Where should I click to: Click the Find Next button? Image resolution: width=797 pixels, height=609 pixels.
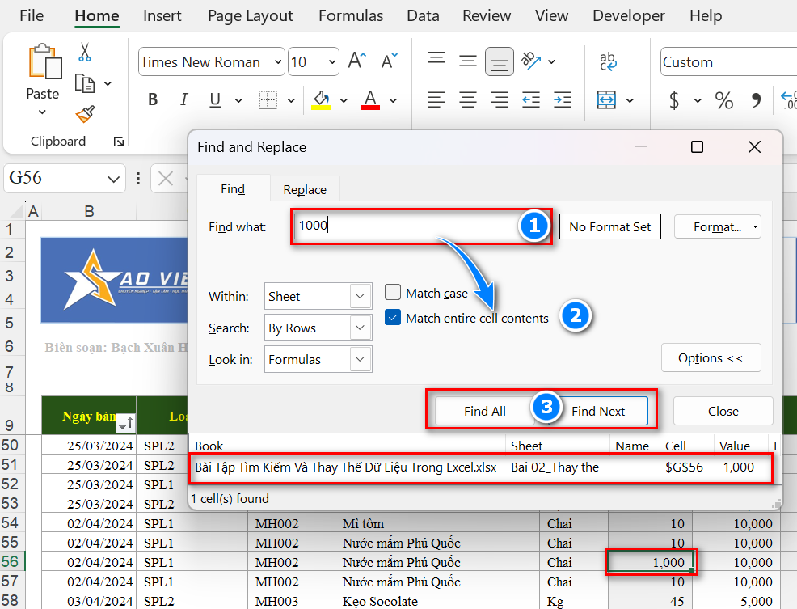pyautogui.click(x=604, y=411)
